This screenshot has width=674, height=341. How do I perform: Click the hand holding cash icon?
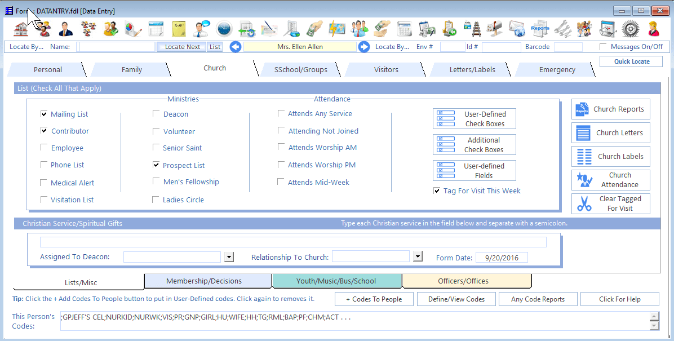pyautogui.click(x=314, y=29)
